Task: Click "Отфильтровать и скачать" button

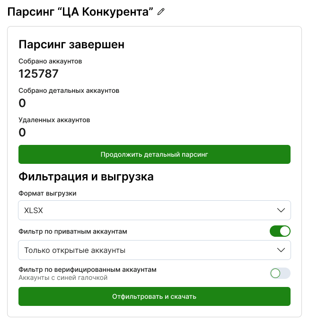Action: tap(154, 296)
